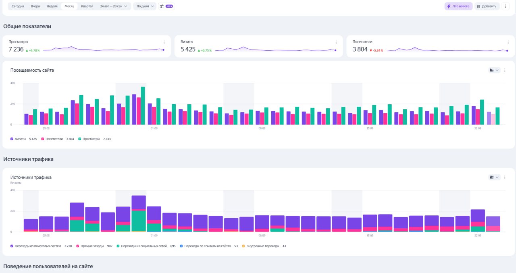Open Посещаемость сайта widget options menu
Viewport: 516px width, 273px height.
(505, 70)
